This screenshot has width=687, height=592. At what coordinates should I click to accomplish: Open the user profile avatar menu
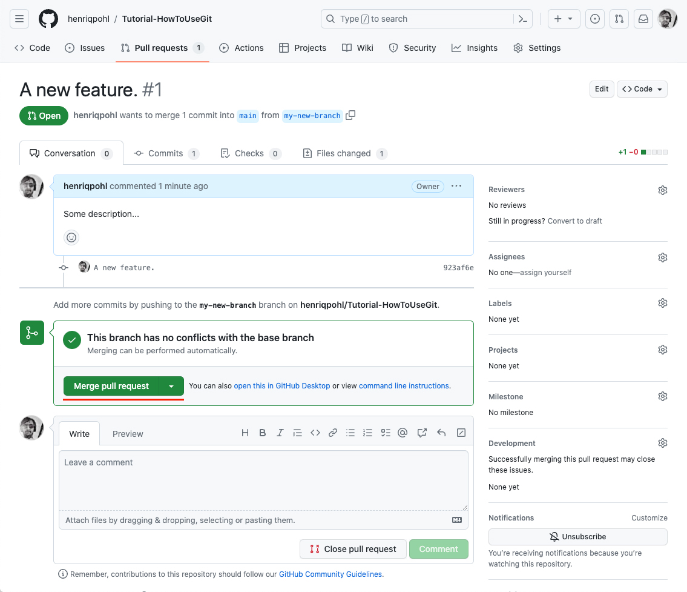pyautogui.click(x=668, y=19)
